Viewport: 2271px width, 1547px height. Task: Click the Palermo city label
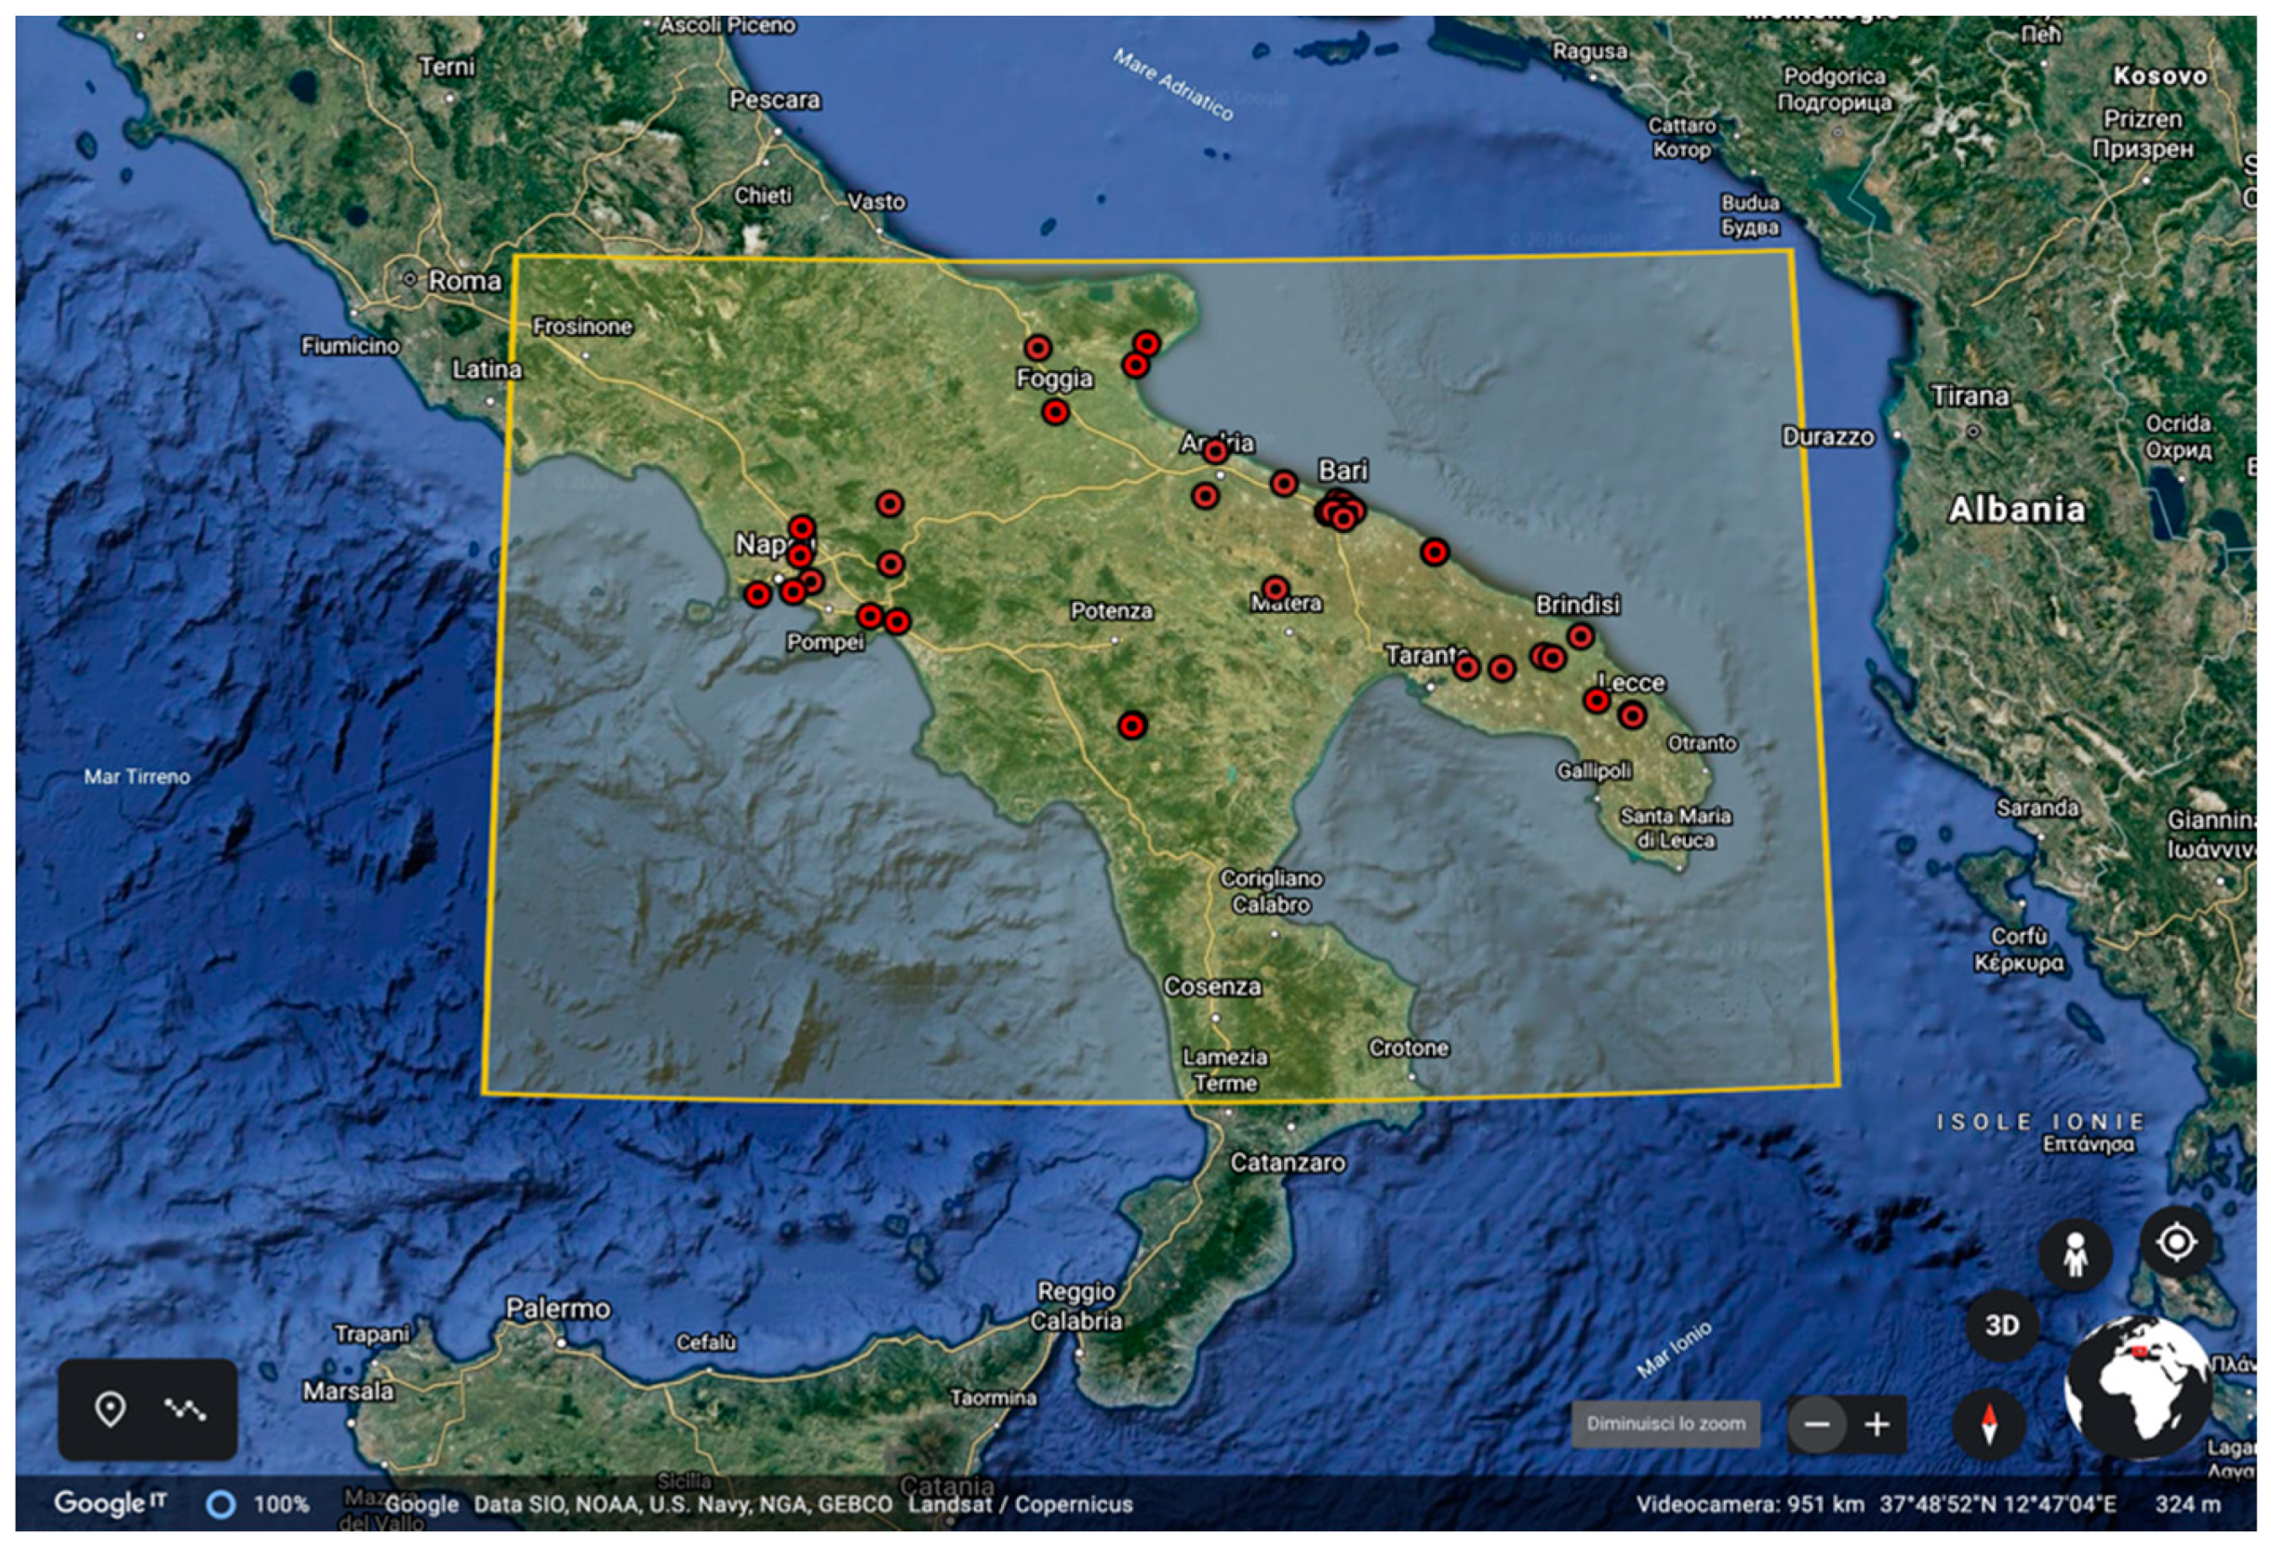click(x=557, y=1309)
